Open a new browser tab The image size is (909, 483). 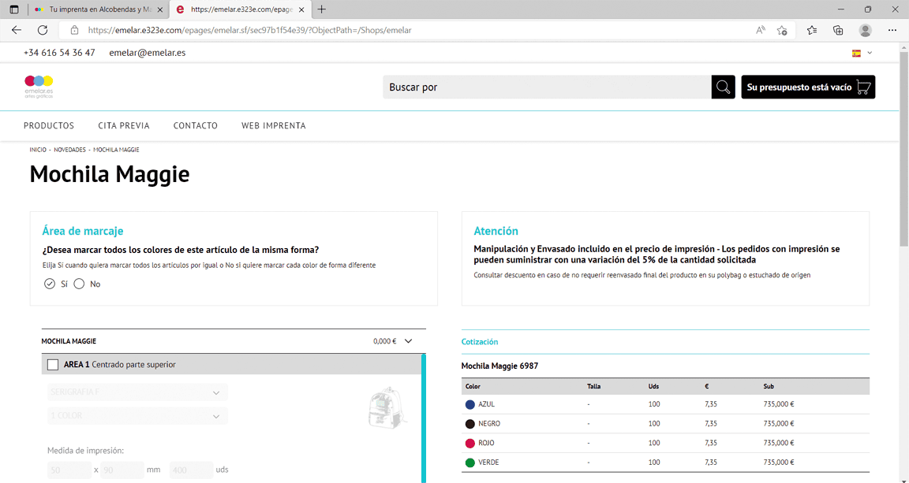(322, 9)
